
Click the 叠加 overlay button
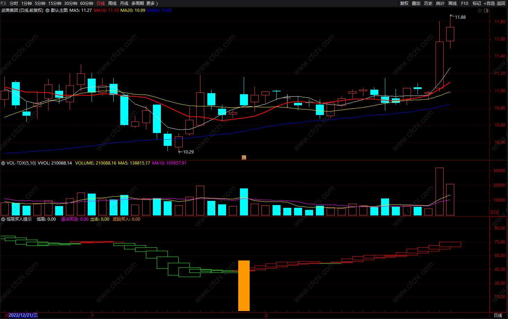point(416,3)
